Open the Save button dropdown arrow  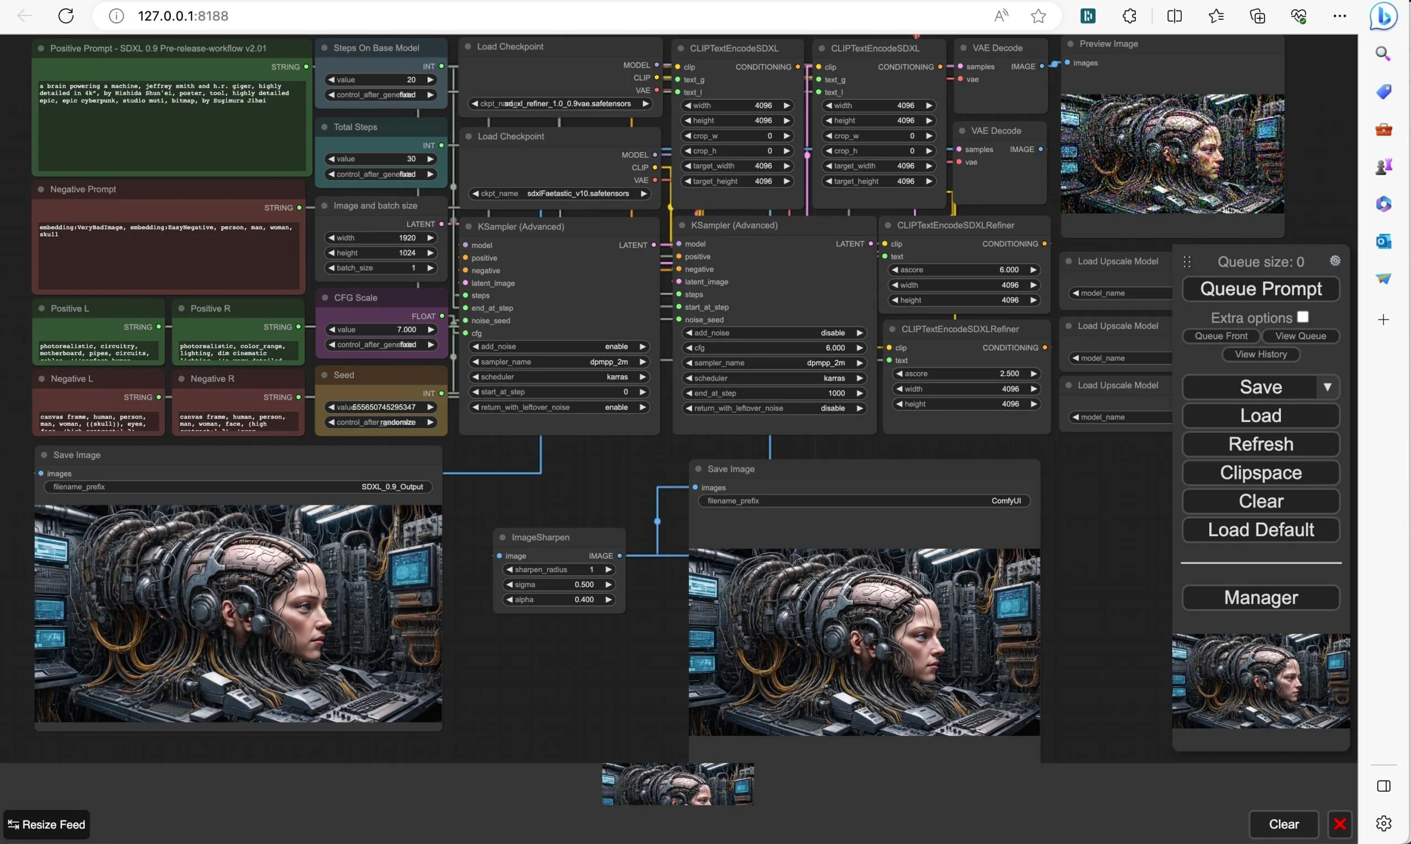pos(1328,387)
